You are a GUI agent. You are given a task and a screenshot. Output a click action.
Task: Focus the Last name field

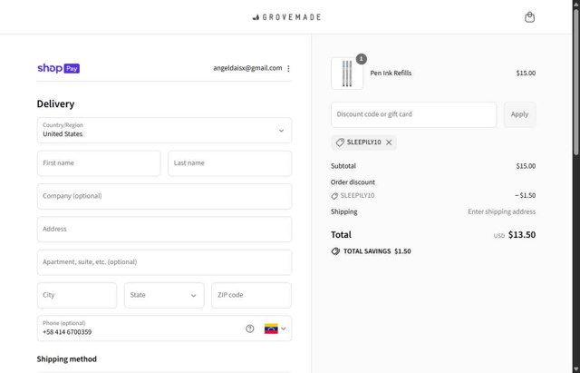pyautogui.click(x=229, y=163)
